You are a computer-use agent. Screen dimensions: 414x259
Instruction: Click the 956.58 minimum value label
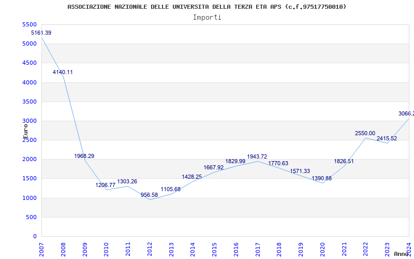149,195
